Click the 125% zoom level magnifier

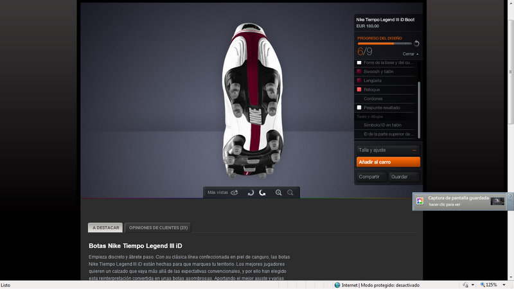pos(483,285)
